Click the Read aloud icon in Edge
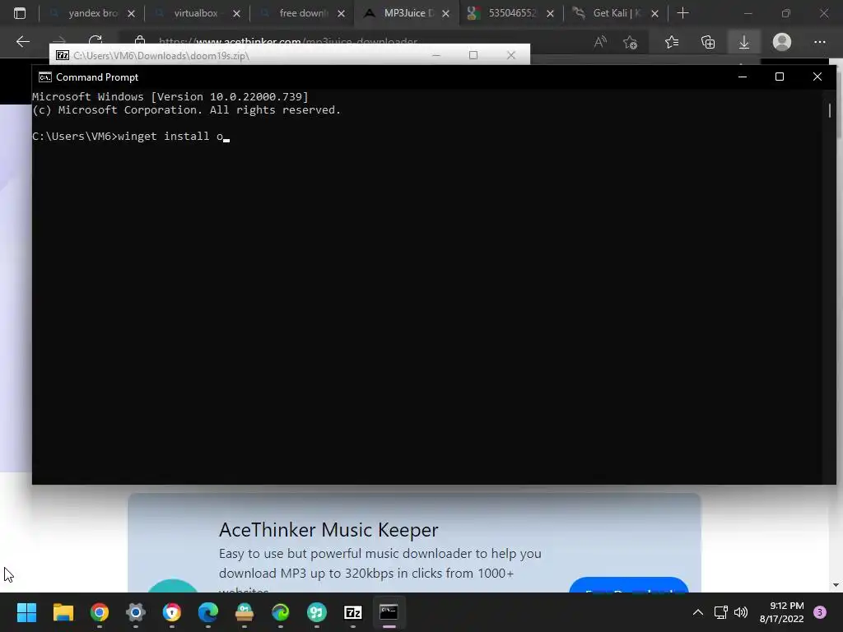Viewport: 843px width, 632px height. tap(600, 42)
